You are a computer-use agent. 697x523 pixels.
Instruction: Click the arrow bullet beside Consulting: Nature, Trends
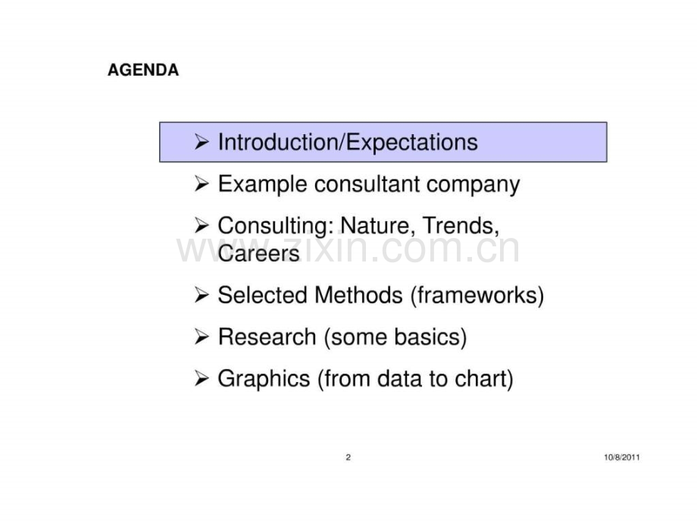tap(202, 225)
